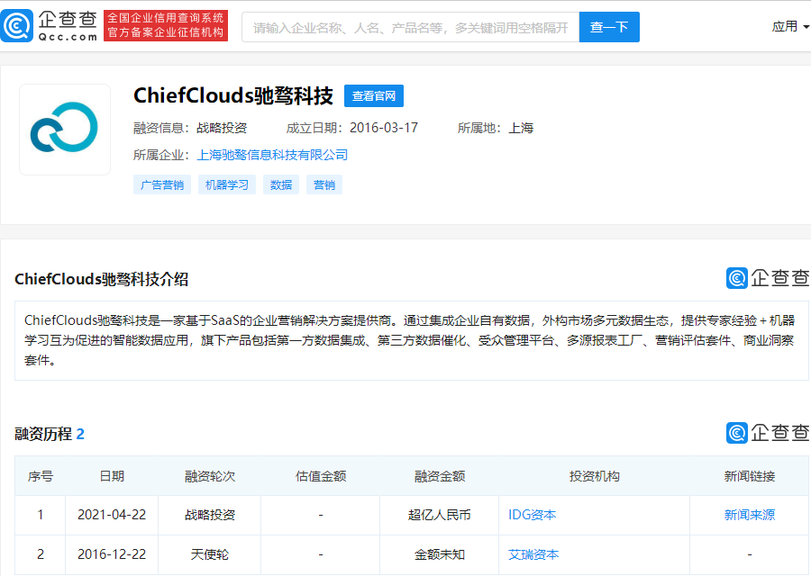Select the 广告营销 tag
The width and height of the screenshot is (811, 576).
(x=162, y=184)
